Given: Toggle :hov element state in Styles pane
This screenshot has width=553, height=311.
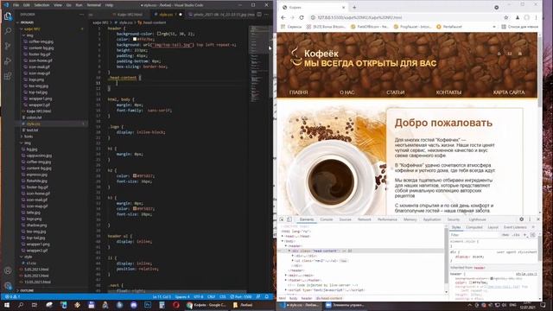Looking at the screenshot, I should [505, 235].
